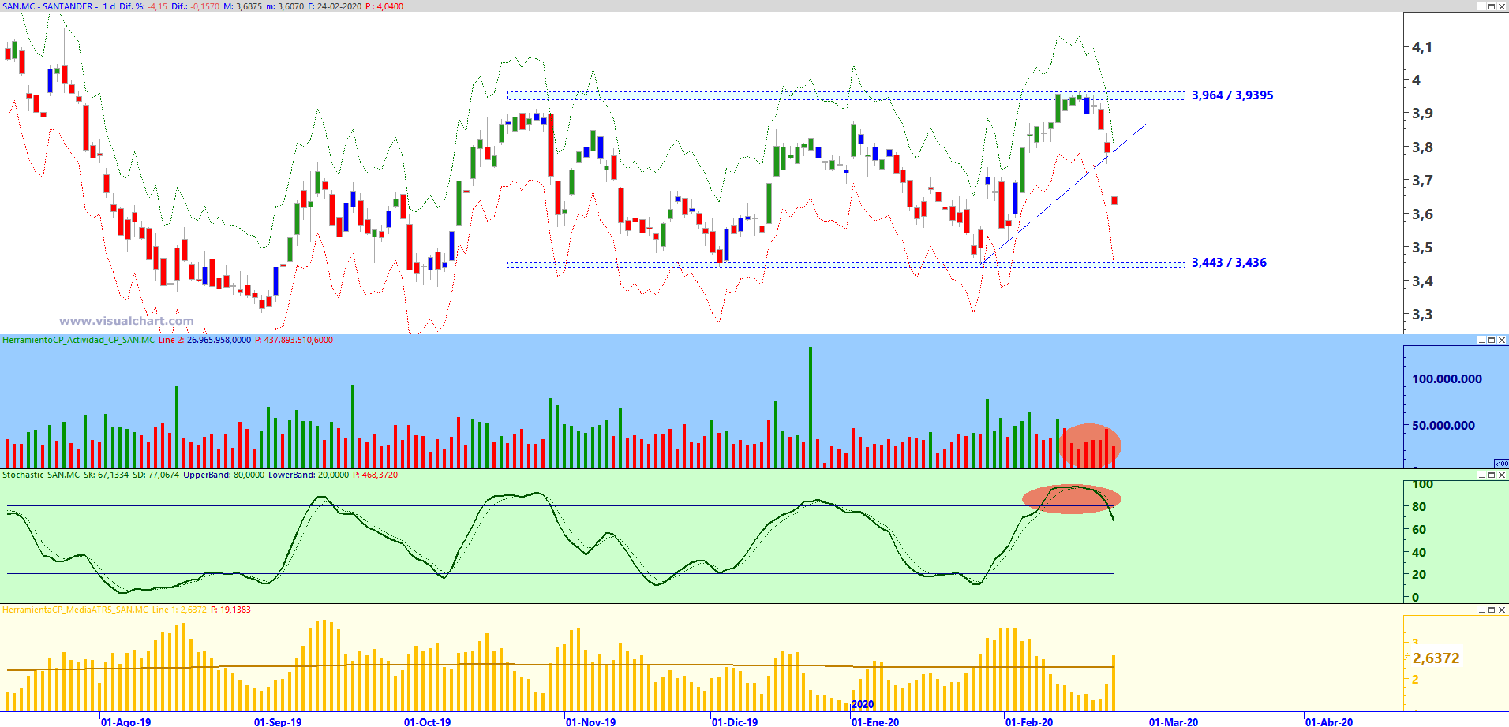Click the P: 468,3720 stochastic readout
This screenshot has height=727, width=1509.
click(x=375, y=475)
